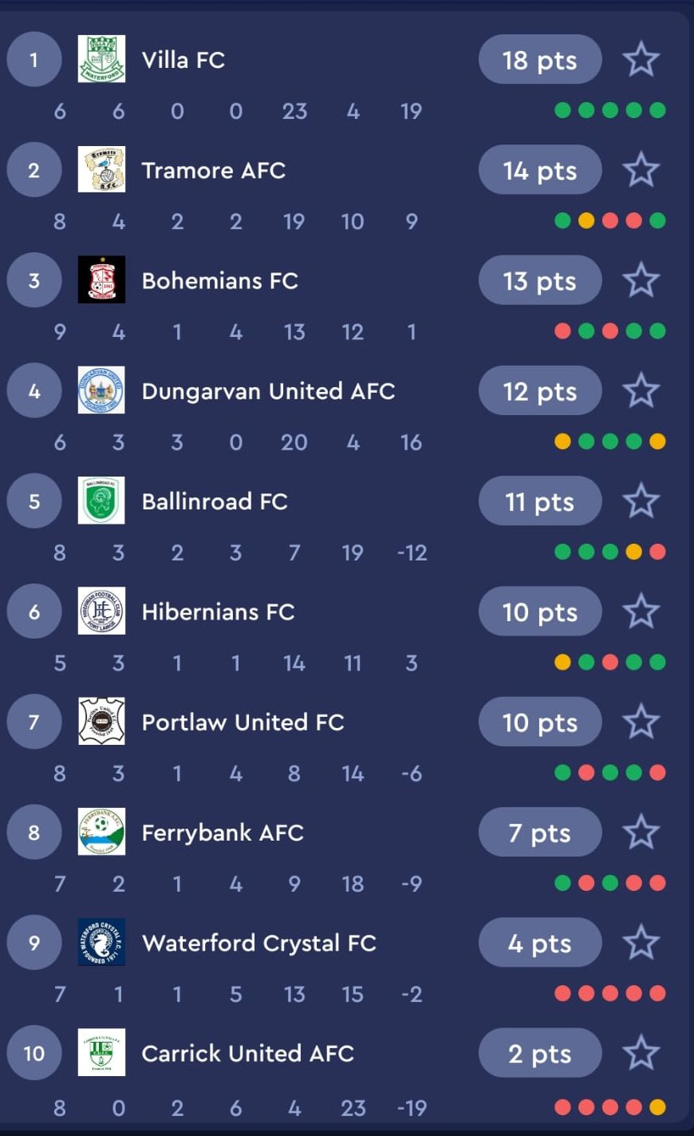This screenshot has width=694, height=1136.
Task: Click the Ballinroad FC green shield logo
Action: 101,501
